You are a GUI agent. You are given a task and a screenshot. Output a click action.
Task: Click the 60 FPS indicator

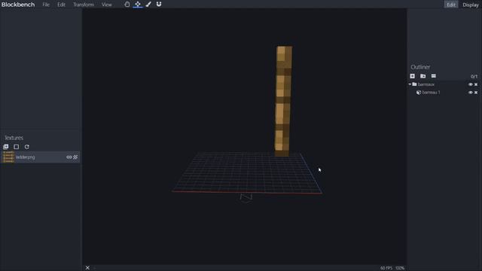click(386, 268)
